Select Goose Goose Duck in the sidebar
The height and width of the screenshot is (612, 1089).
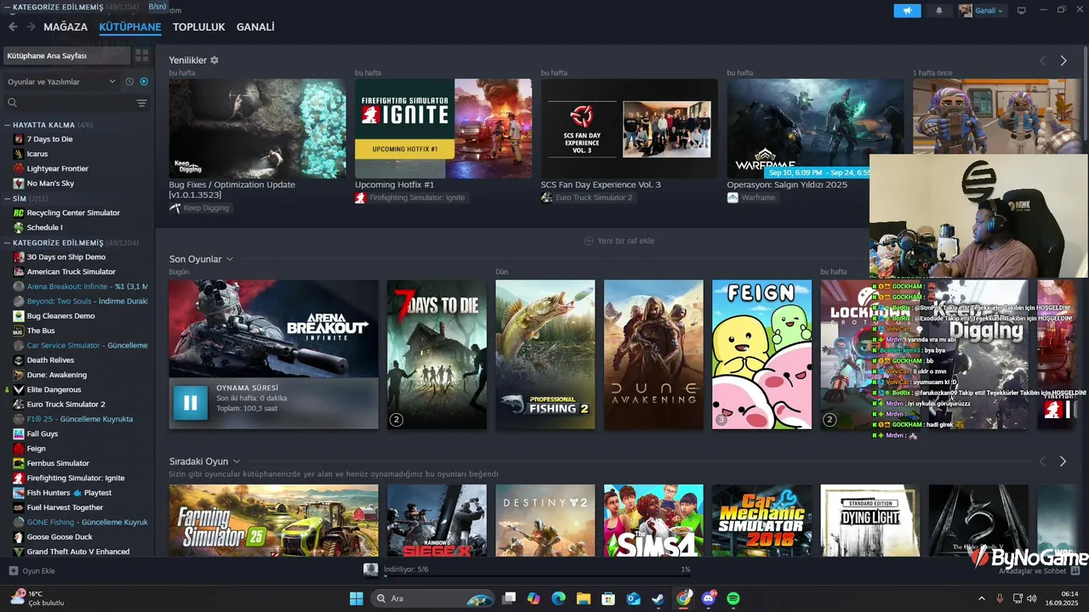tap(60, 536)
